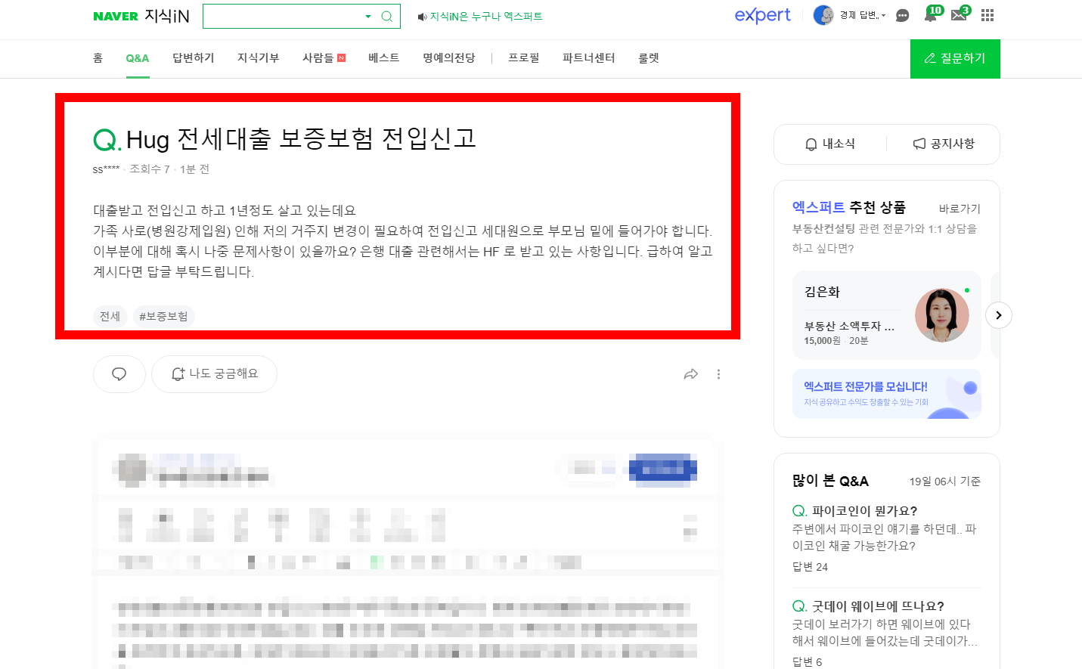Open the 베스트 tab
Viewport: 1082px width, 669px height.
(384, 58)
